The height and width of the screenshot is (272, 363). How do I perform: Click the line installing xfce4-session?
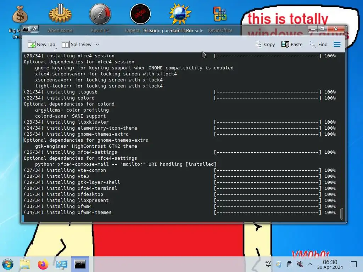(180, 56)
